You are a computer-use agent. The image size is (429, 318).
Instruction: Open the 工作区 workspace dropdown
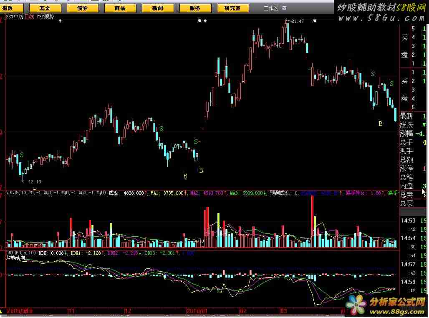271,8
